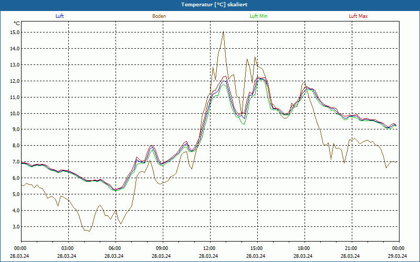Click the 11,0 y-axis label
Screen dimensions: 420x262
point(15,97)
